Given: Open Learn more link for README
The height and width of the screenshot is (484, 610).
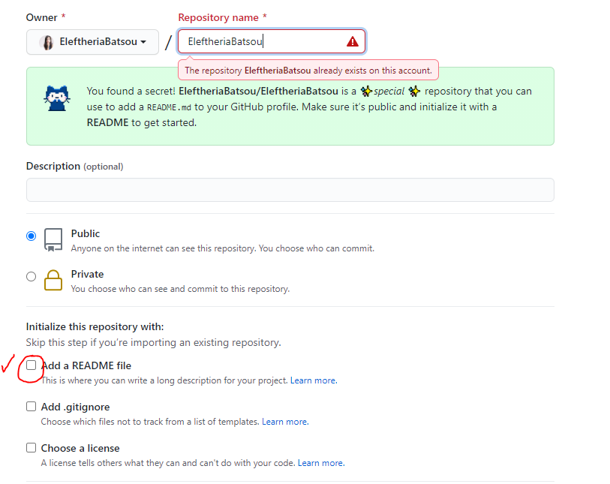Looking at the screenshot, I should point(314,380).
